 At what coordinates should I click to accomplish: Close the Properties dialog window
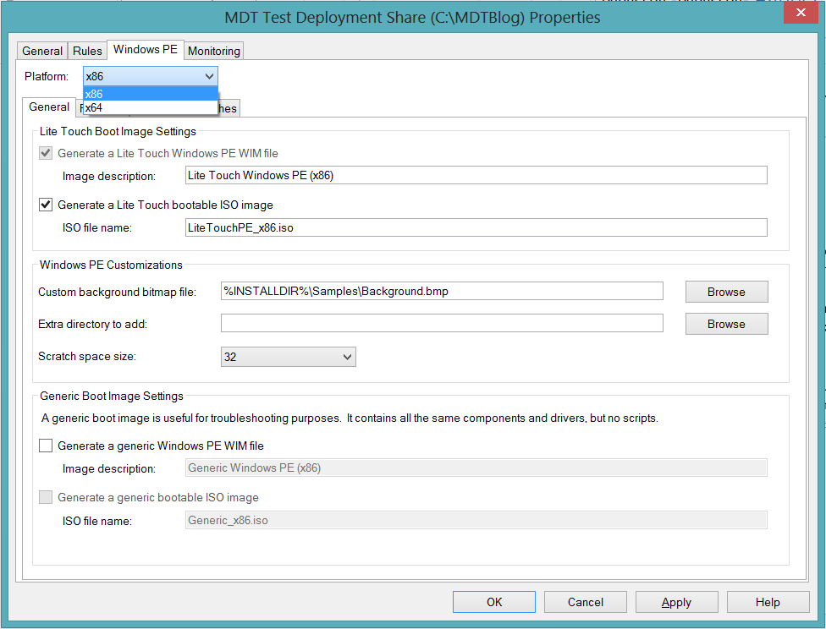[801, 13]
